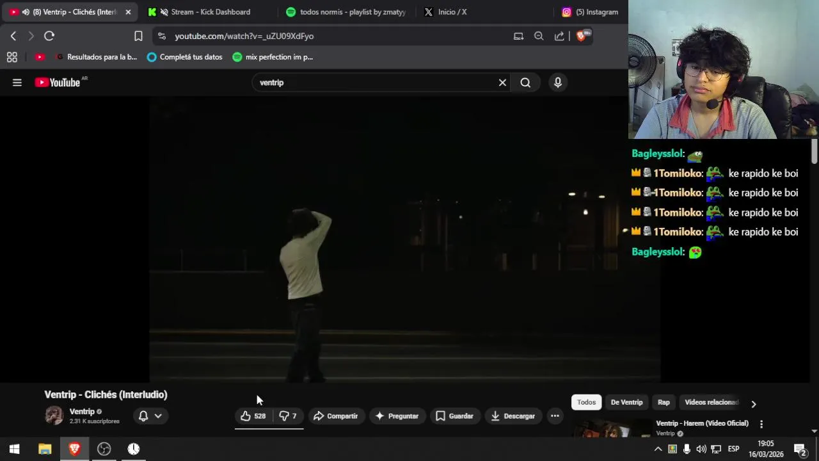Bookmark this page with the bookmark icon
Viewport: 819px width, 461px height.
pos(138,36)
